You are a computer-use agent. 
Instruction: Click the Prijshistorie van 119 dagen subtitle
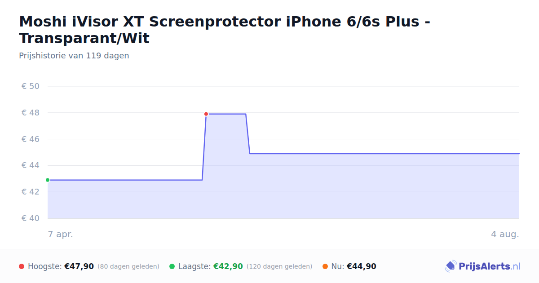pyautogui.click(x=74, y=56)
